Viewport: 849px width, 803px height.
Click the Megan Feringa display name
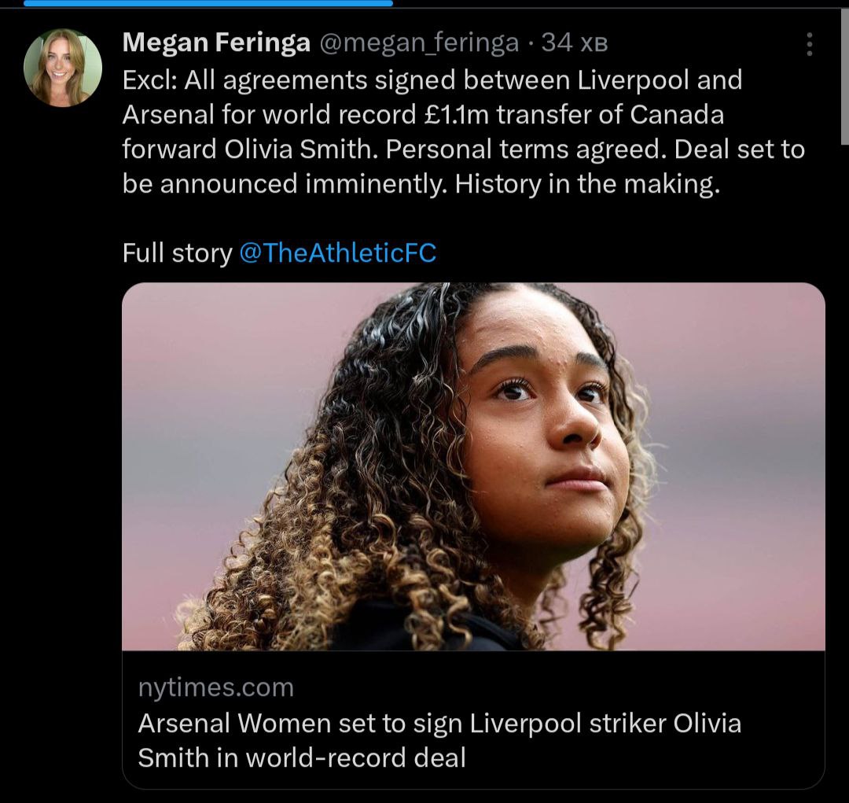coord(216,43)
